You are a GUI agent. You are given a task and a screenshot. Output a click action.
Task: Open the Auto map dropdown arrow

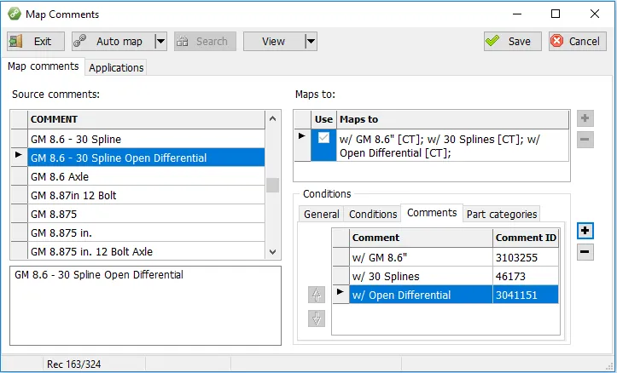tap(160, 41)
